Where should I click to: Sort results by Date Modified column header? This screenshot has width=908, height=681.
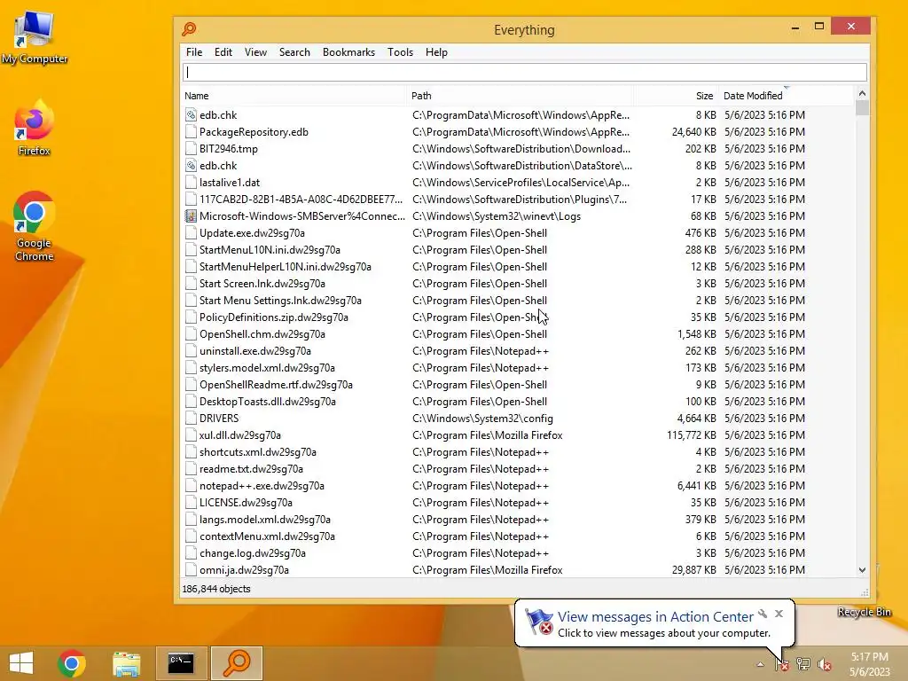click(785, 96)
